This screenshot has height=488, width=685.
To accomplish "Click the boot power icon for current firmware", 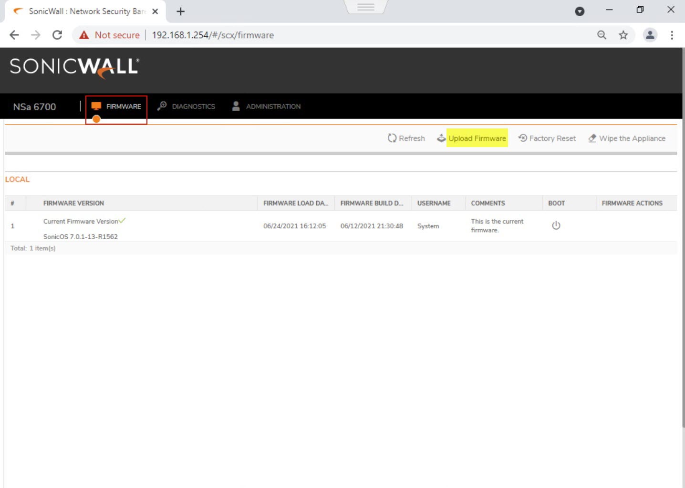I will 556,225.
